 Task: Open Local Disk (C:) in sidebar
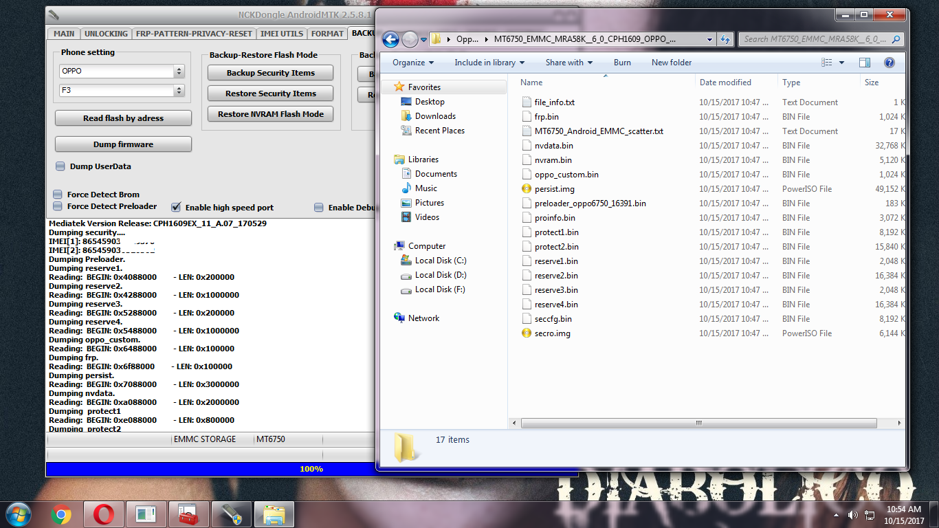pyautogui.click(x=441, y=261)
